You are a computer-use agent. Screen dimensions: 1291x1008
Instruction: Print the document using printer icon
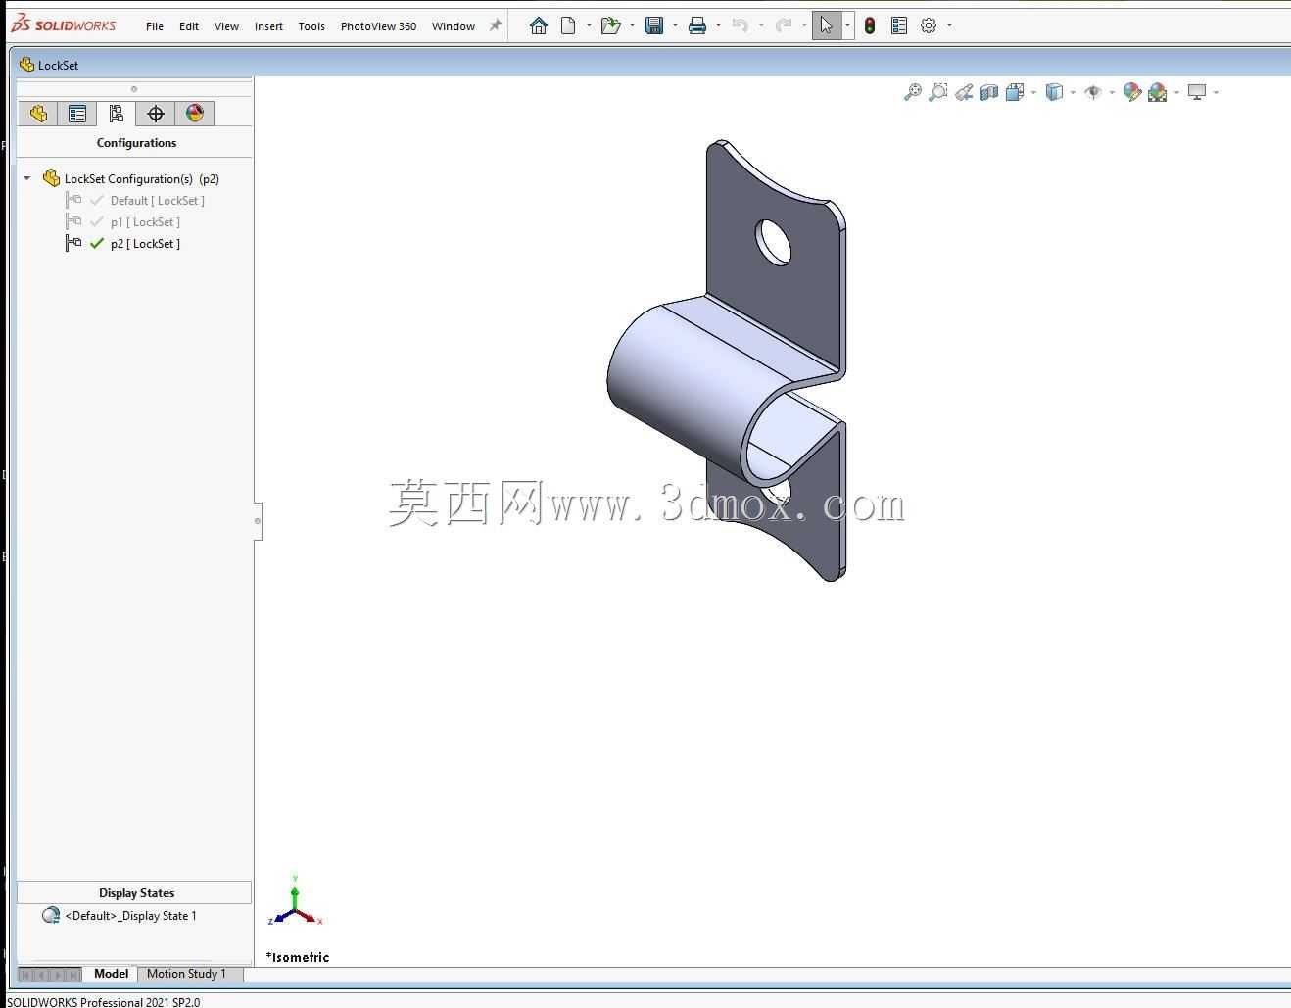click(697, 25)
